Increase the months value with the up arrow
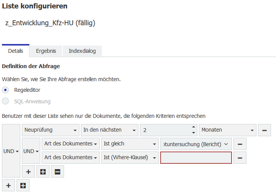Image resolution: width=276 pixels, height=194 pixels. (192, 128)
